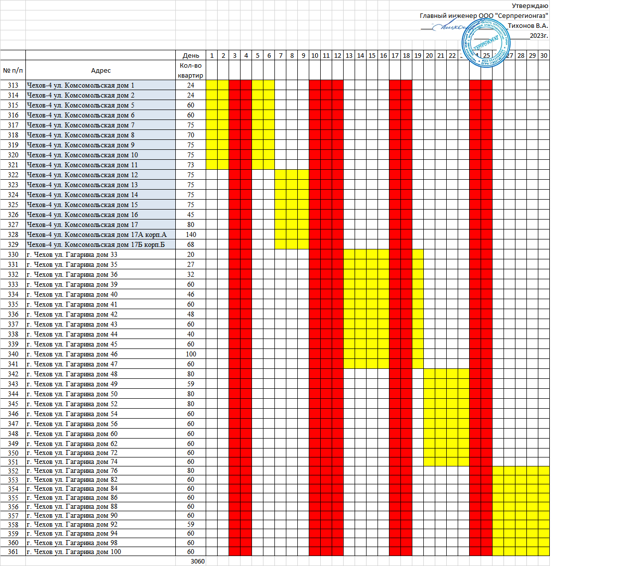Select the "Тихонов В.А." name cell
Screen dimensions: 629x566
528,25
